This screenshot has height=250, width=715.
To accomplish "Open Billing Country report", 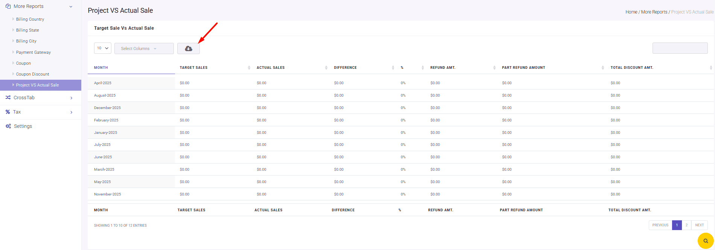I will click(30, 19).
